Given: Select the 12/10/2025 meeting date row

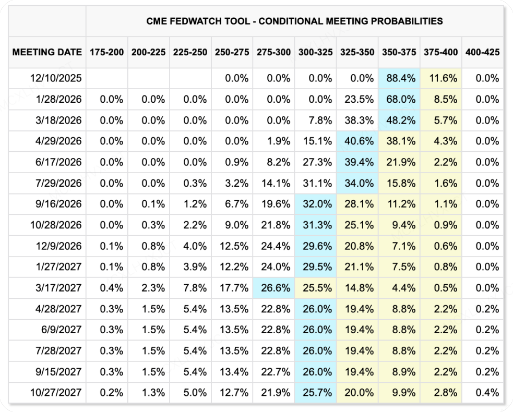Looking at the screenshot, I should [x=56, y=78].
